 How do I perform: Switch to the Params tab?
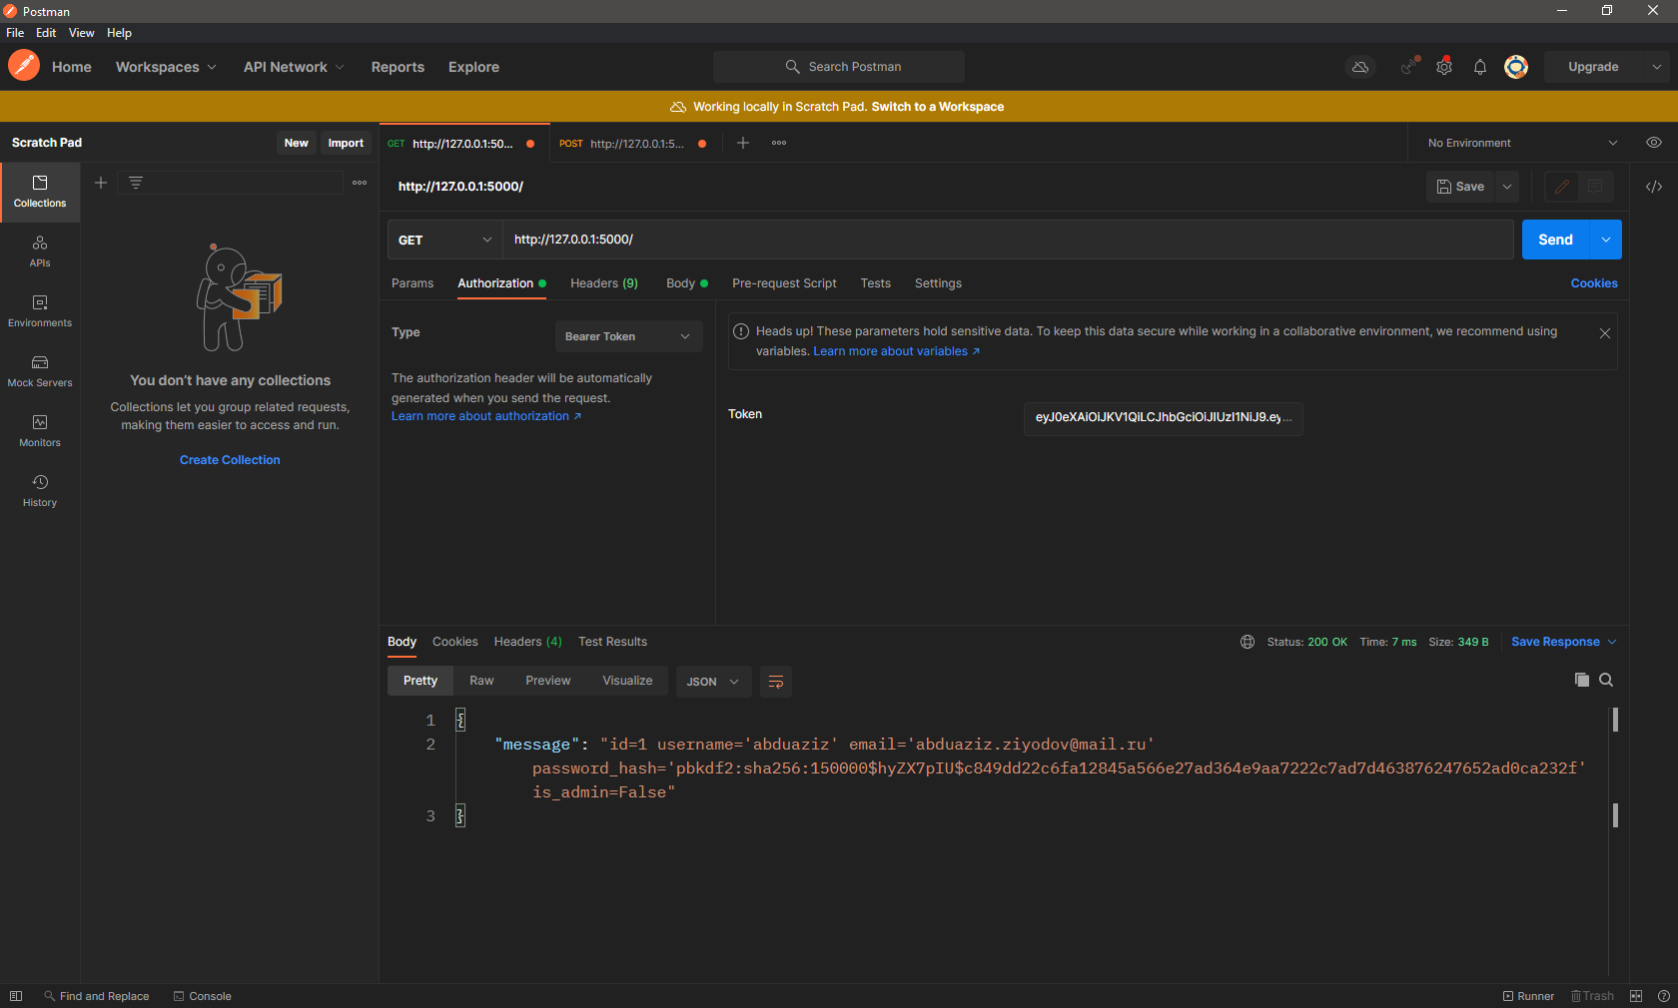pyautogui.click(x=413, y=283)
